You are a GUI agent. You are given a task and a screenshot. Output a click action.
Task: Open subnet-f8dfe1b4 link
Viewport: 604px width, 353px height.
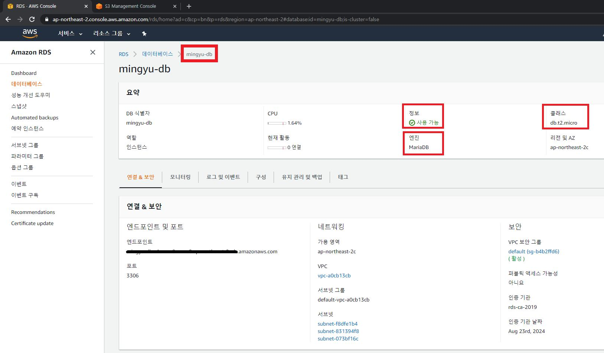click(x=337, y=324)
